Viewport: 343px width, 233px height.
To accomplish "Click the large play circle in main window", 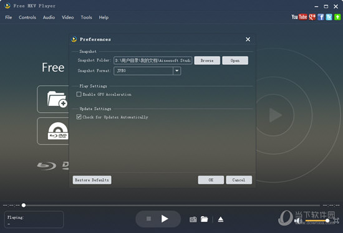I will click(x=275, y=115).
